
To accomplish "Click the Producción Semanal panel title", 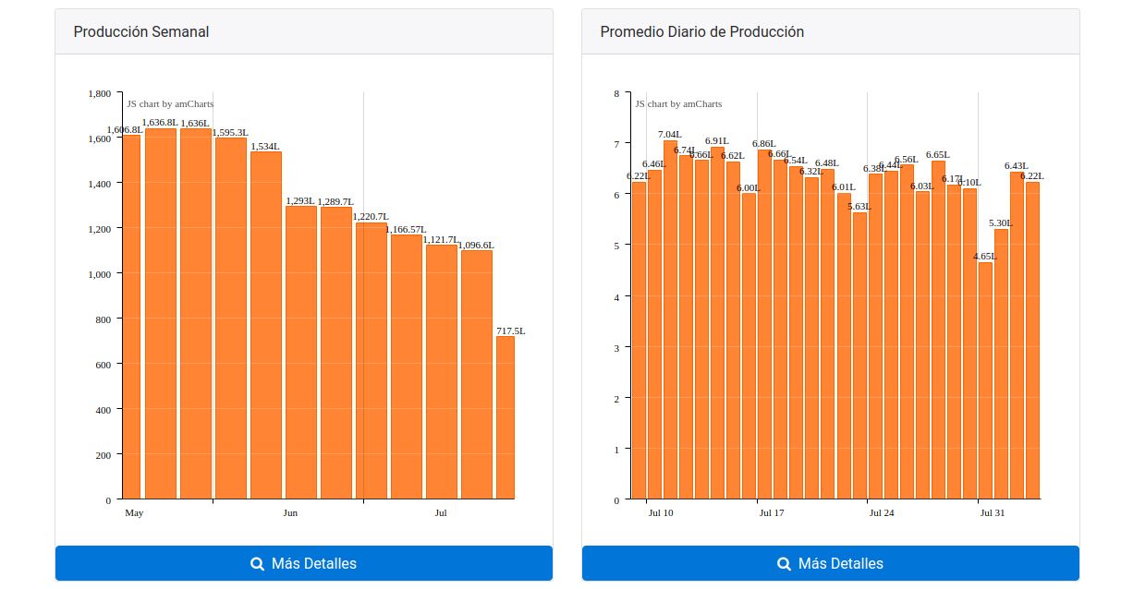I will click(x=141, y=31).
